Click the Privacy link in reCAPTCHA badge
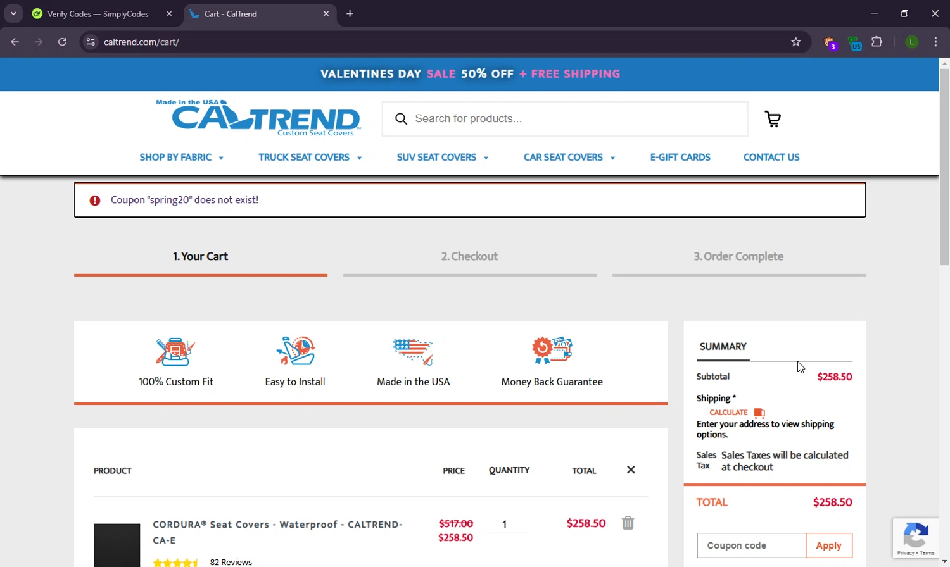The image size is (950, 567). tap(906, 553)
